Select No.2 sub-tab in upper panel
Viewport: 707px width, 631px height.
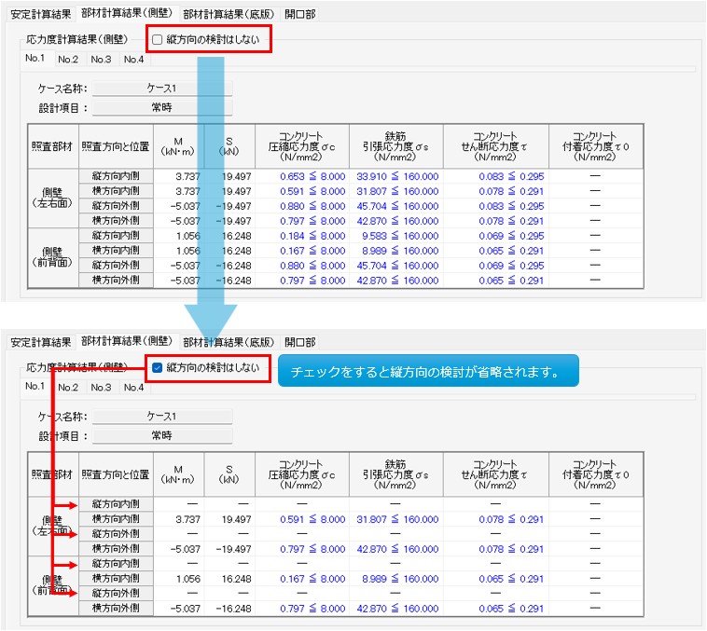(x=68, y=59)
